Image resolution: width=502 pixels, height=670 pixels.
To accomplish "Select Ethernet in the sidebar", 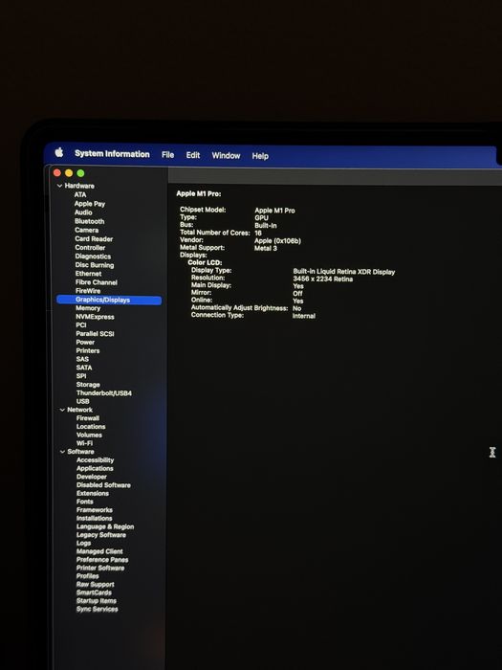I will [x=88, y=274].
